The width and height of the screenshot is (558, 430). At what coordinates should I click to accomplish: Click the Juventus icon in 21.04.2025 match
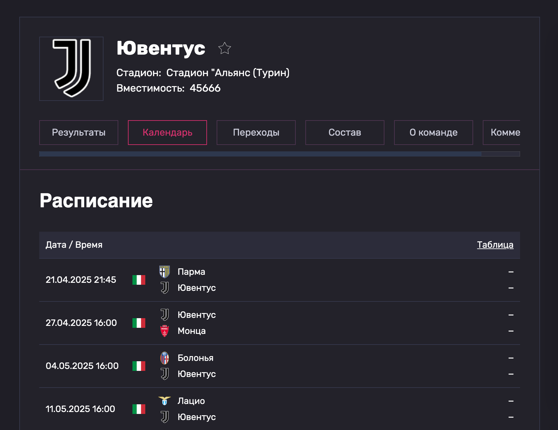165,288
